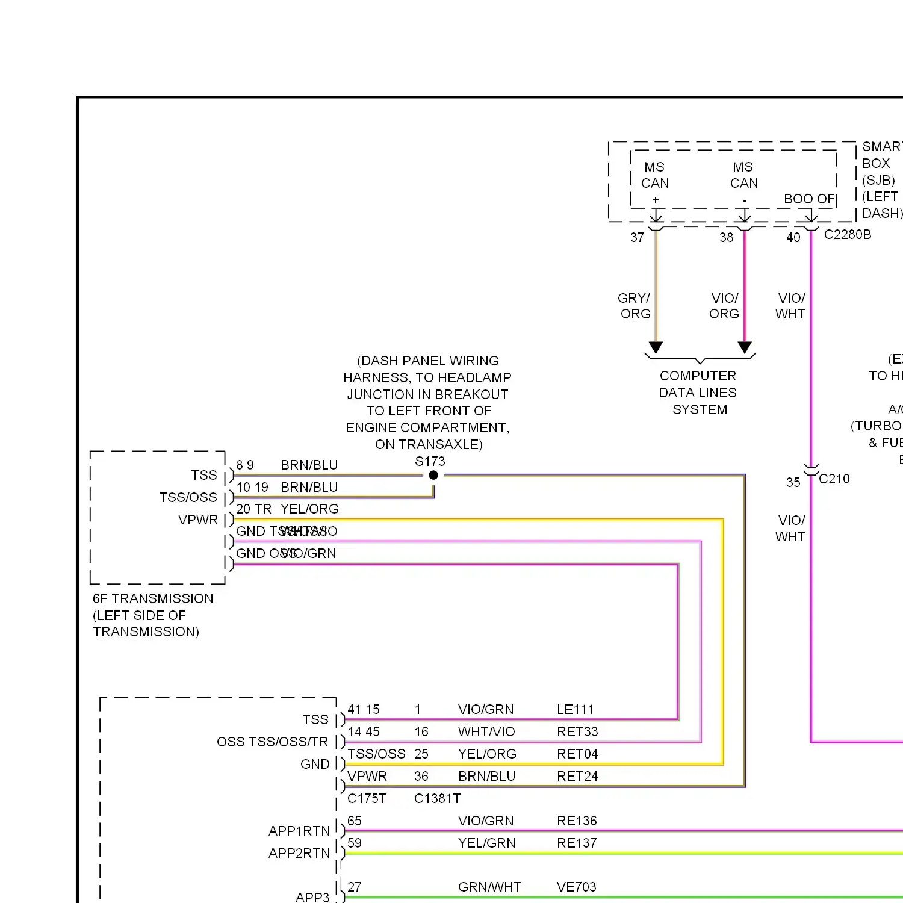This screenshot has width=903, height=903.
Task: Select COMPUTER DATA LINES SYSTEM text
Action: [x=698, y=393]
